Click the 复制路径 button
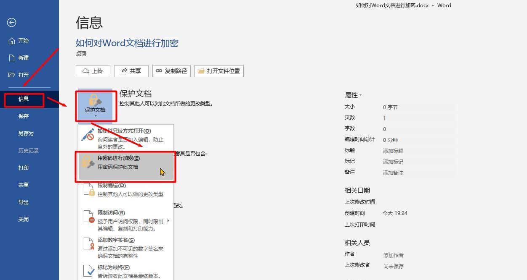The image size is (527, 280). 171,71
